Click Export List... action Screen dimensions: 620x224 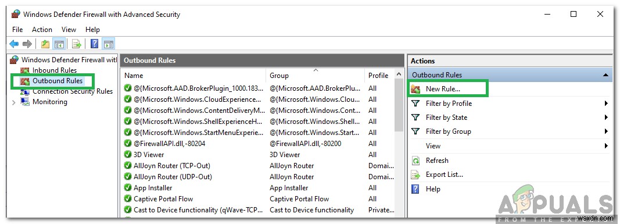pyautogui.click(x=444, y=175)
